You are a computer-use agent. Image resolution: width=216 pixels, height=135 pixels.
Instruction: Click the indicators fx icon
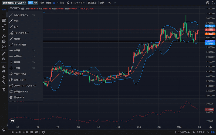pyautogui.click(x=68, y=3)
